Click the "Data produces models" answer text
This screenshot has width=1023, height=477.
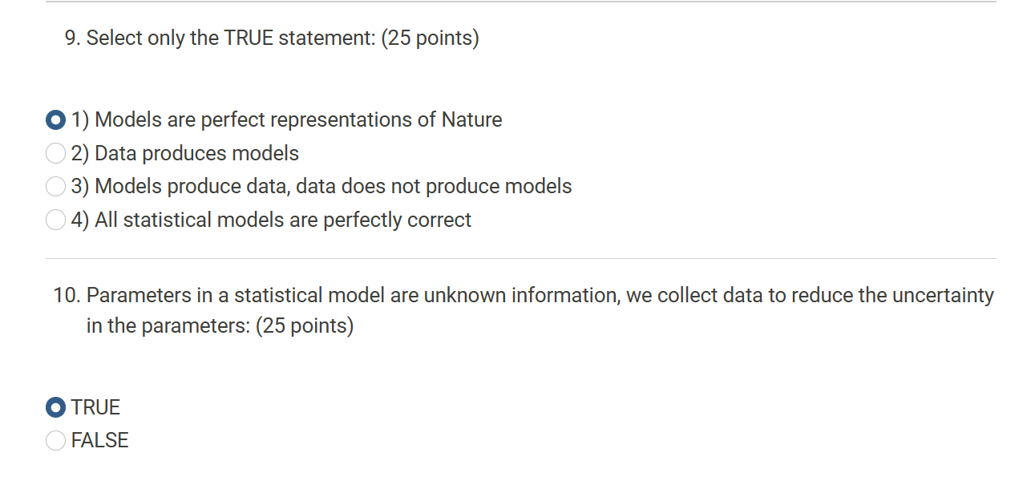196,153
